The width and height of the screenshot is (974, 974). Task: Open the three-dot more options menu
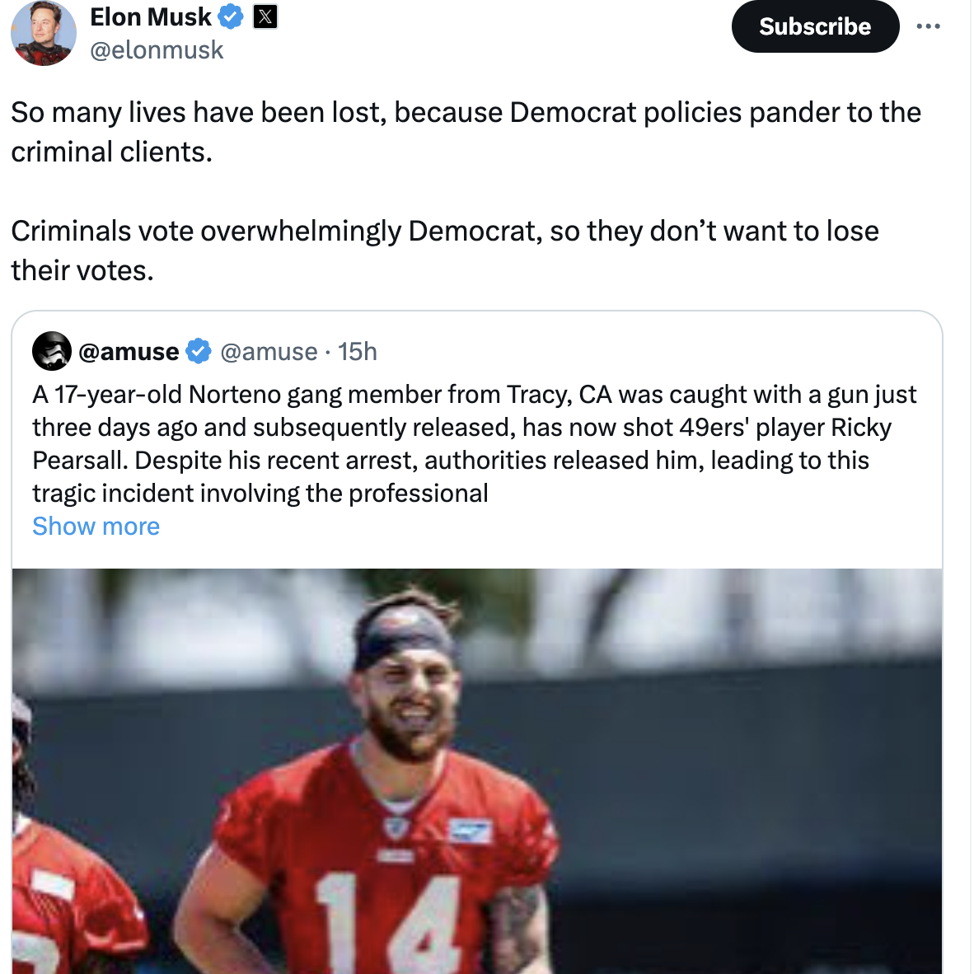[x=928, y=26]
